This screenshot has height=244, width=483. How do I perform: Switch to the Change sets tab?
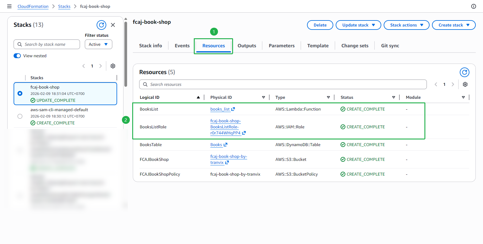[355, 46]
